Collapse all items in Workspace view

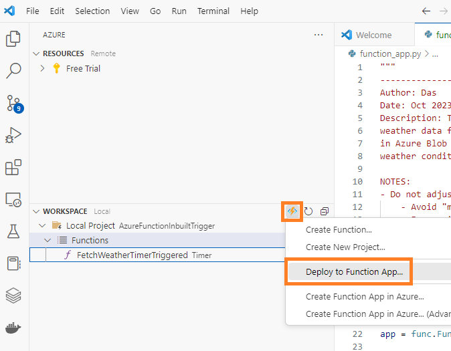325,211
